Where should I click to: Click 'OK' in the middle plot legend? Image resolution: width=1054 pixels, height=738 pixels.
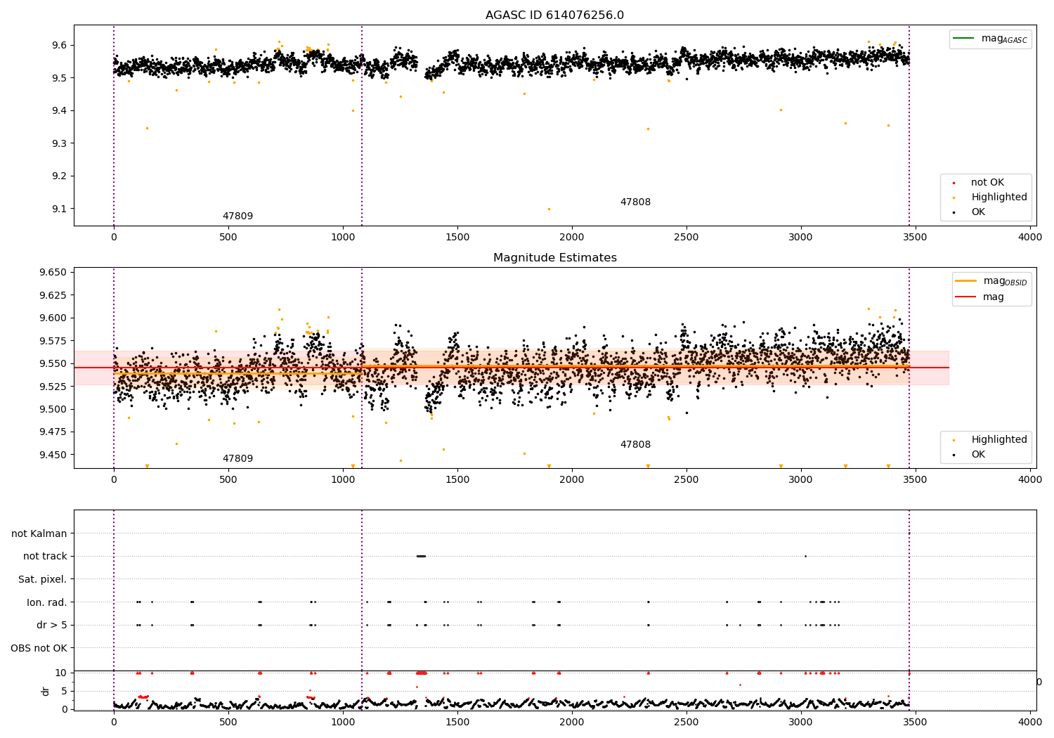(978, 455)
